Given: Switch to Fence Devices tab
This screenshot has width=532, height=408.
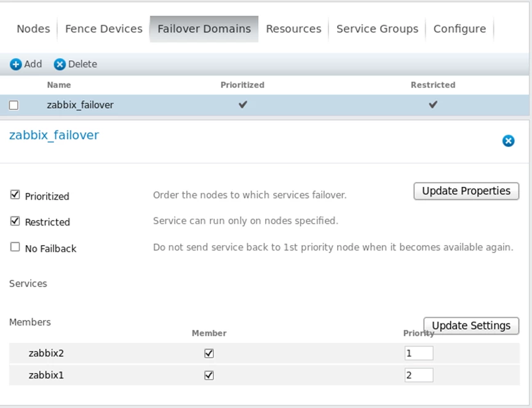Looking at the screenshot, I should 104,29.
